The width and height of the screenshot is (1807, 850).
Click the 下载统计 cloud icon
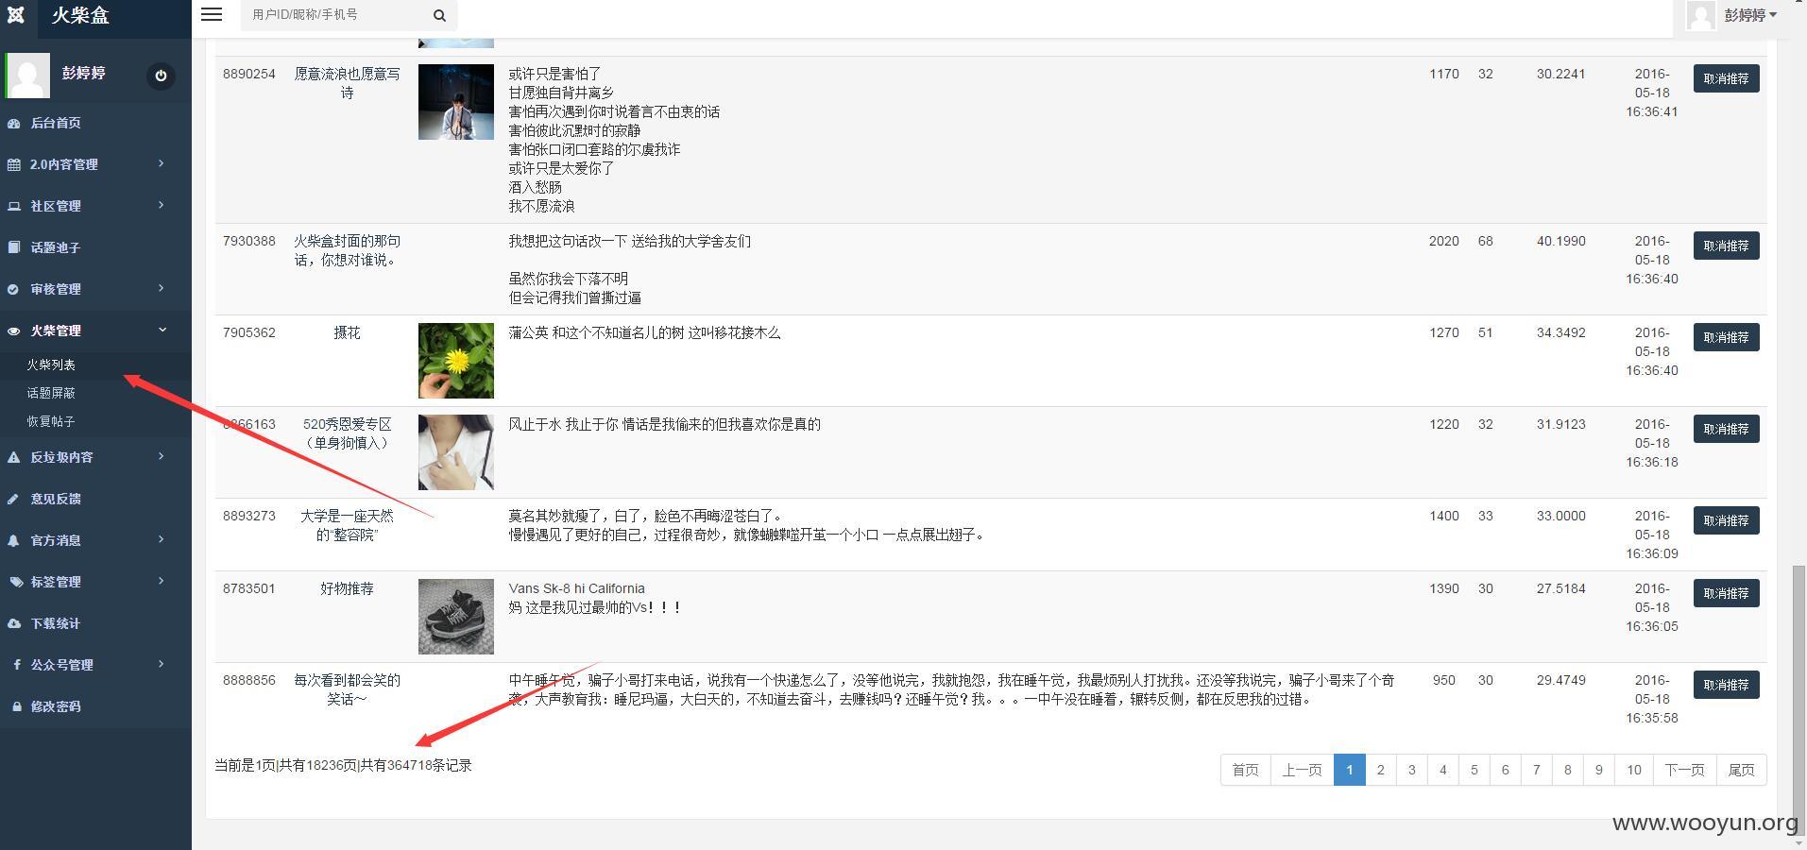[x=13, y=623]
